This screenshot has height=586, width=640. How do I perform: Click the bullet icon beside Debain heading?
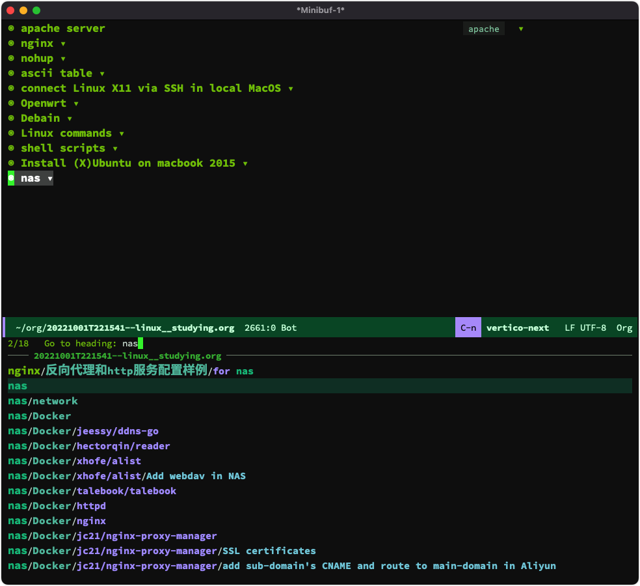[12, 118]
